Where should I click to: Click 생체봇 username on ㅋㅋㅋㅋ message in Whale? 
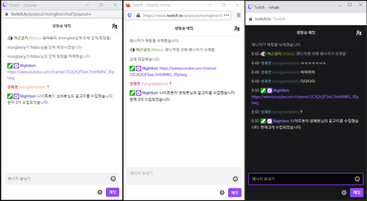266,63
